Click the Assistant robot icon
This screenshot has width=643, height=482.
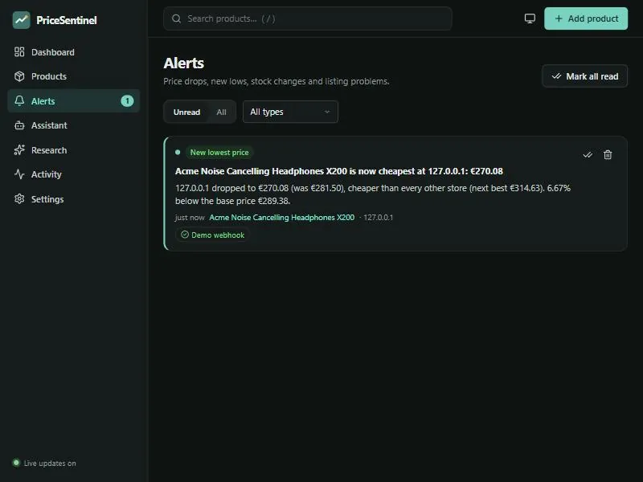(19, 125)
